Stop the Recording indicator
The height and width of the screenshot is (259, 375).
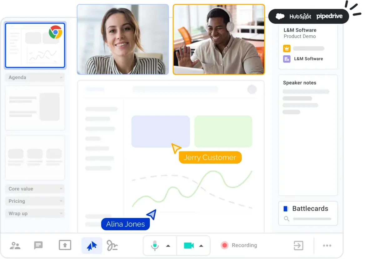239,245
